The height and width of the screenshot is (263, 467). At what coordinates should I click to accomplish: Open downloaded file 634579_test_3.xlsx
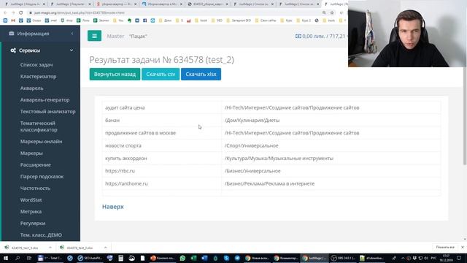24,248
